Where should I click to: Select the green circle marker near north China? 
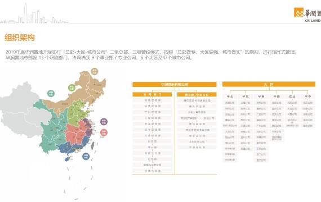tap(72, 88)
